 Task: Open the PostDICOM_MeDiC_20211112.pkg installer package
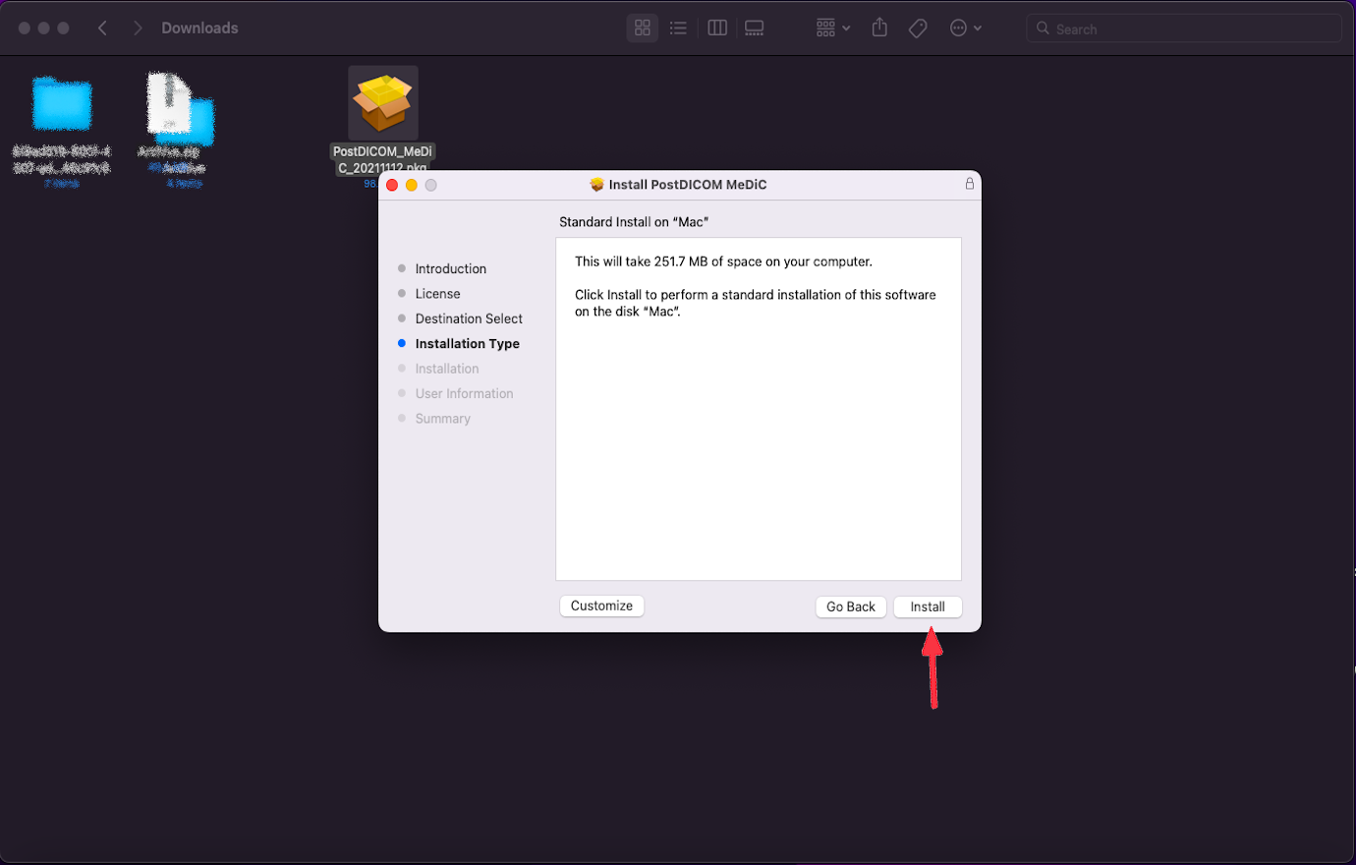382,102
